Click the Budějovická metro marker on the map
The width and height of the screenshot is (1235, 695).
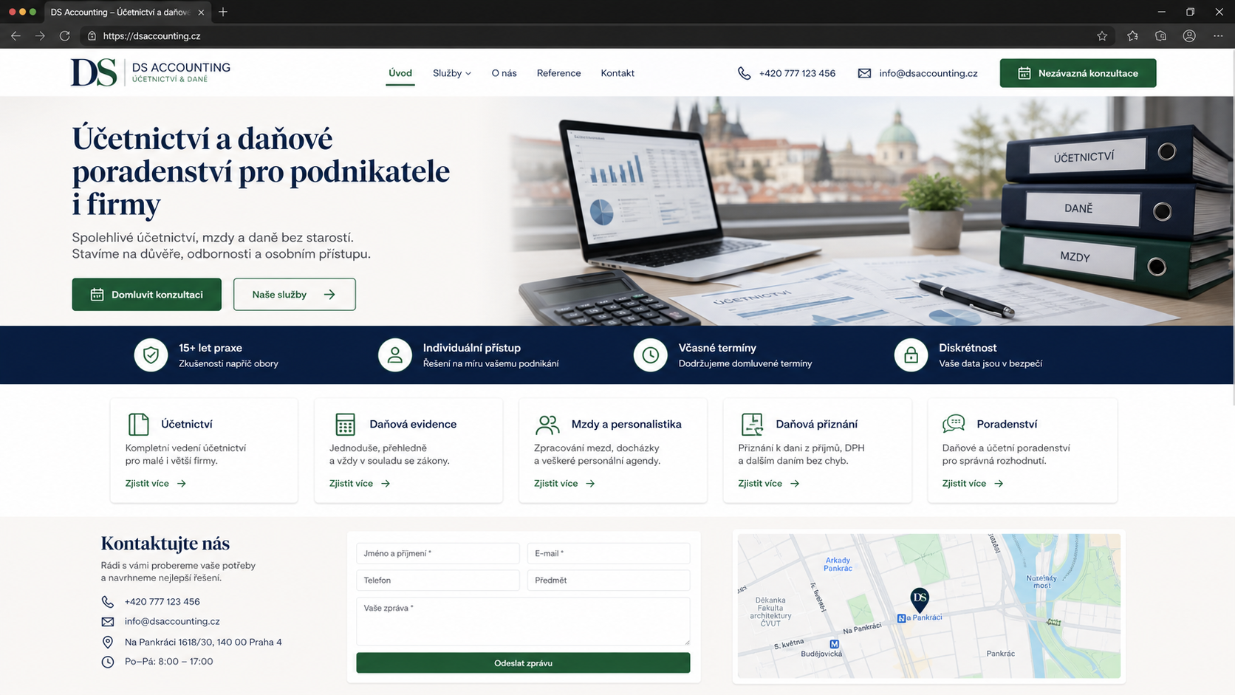(x=834, y=644)
